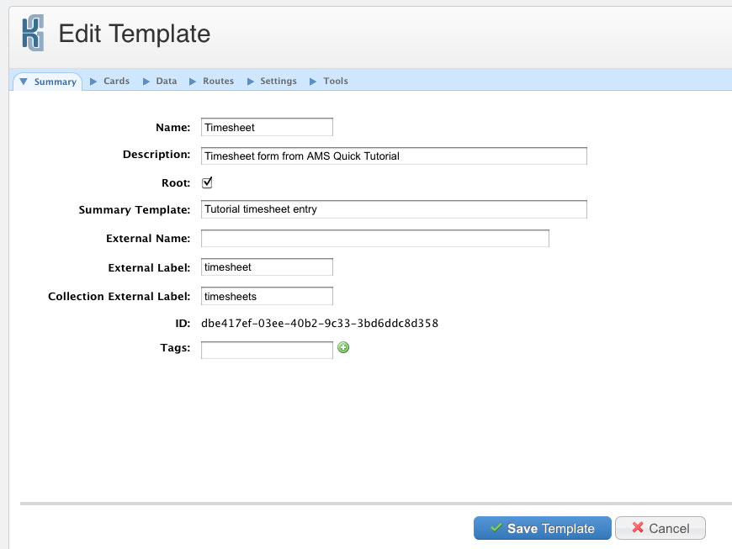Image resolution: width=732 pixels, height=549 pixels.
Task: Edit the Summary Template field
Action: tap(393, 209)
